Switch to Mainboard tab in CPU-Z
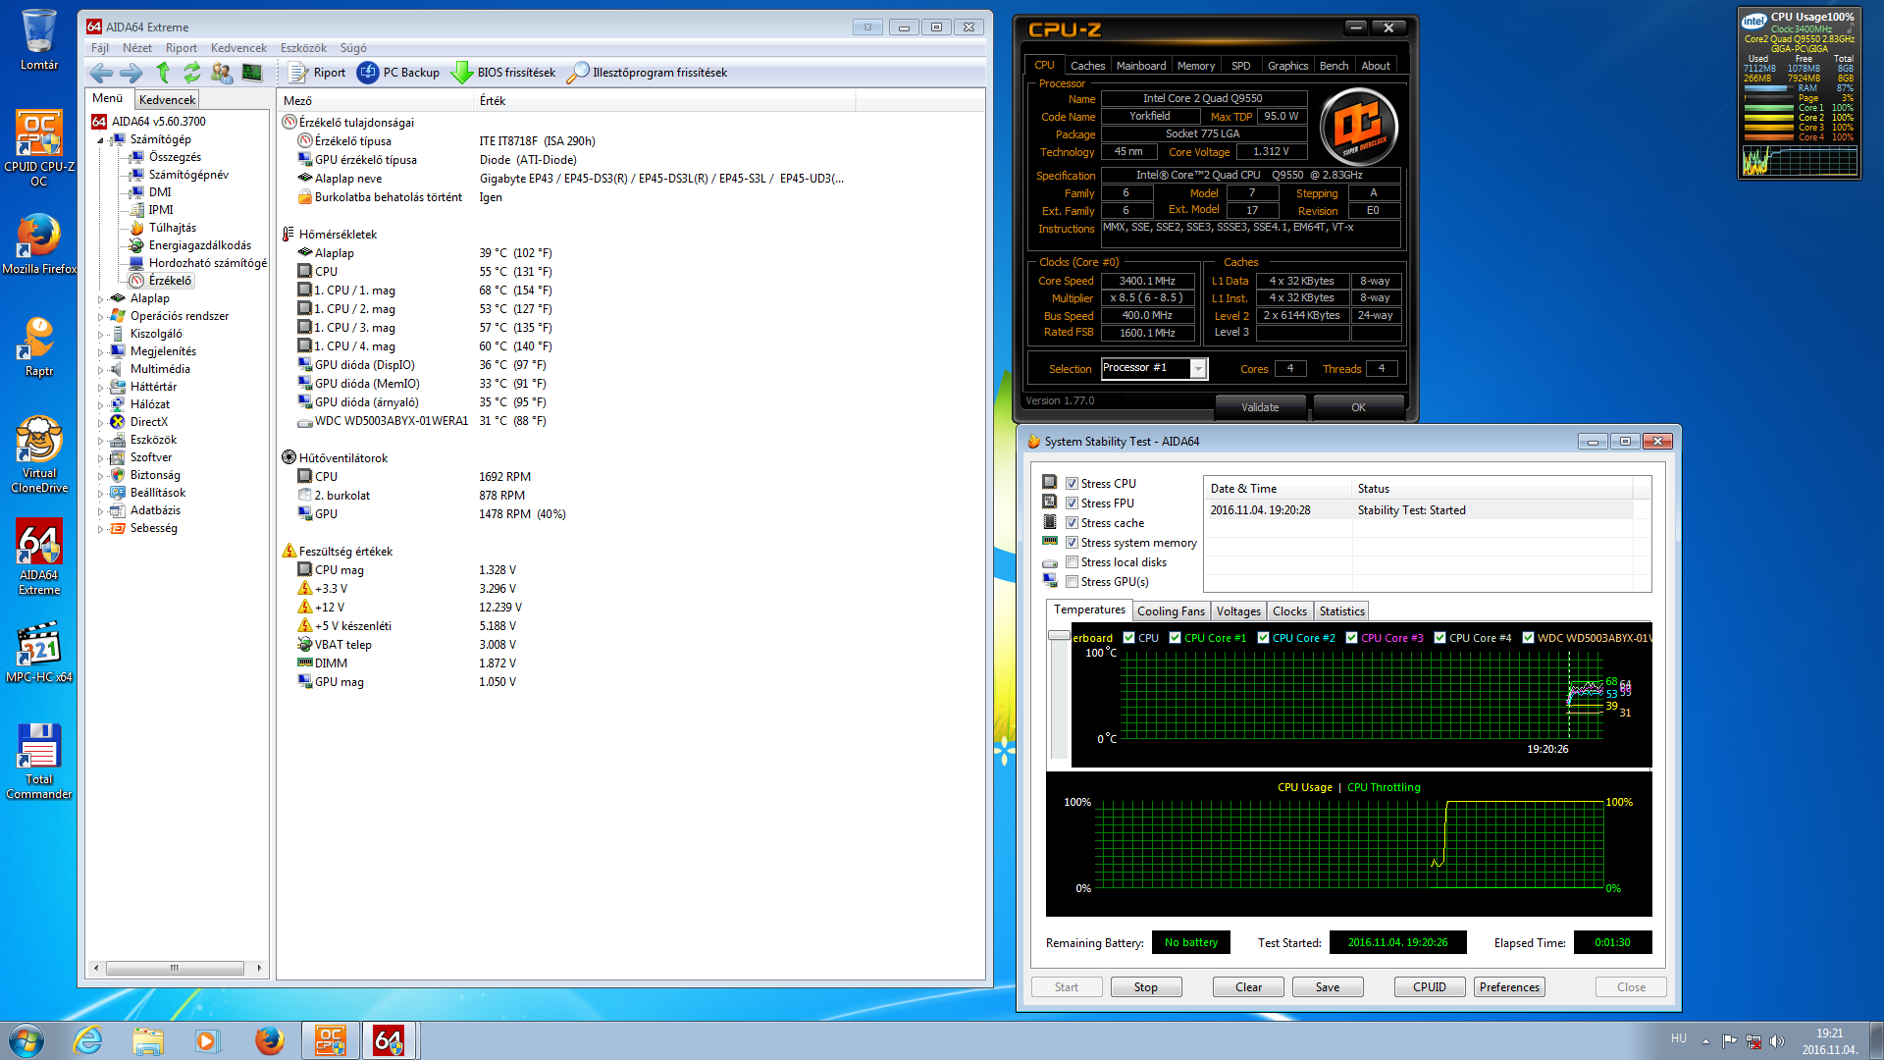This screenshot has height=1060, width=1884. pos(1141,66)
